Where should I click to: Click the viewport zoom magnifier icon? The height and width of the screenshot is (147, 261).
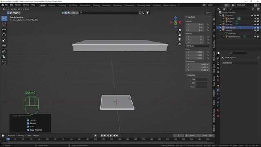179,30
